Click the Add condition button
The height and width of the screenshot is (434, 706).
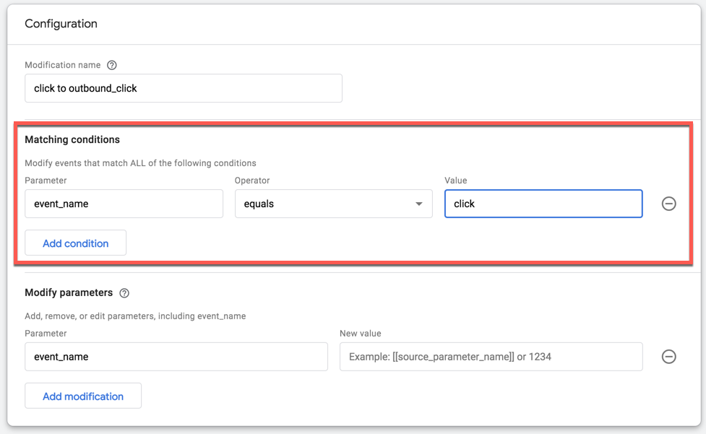76,243
